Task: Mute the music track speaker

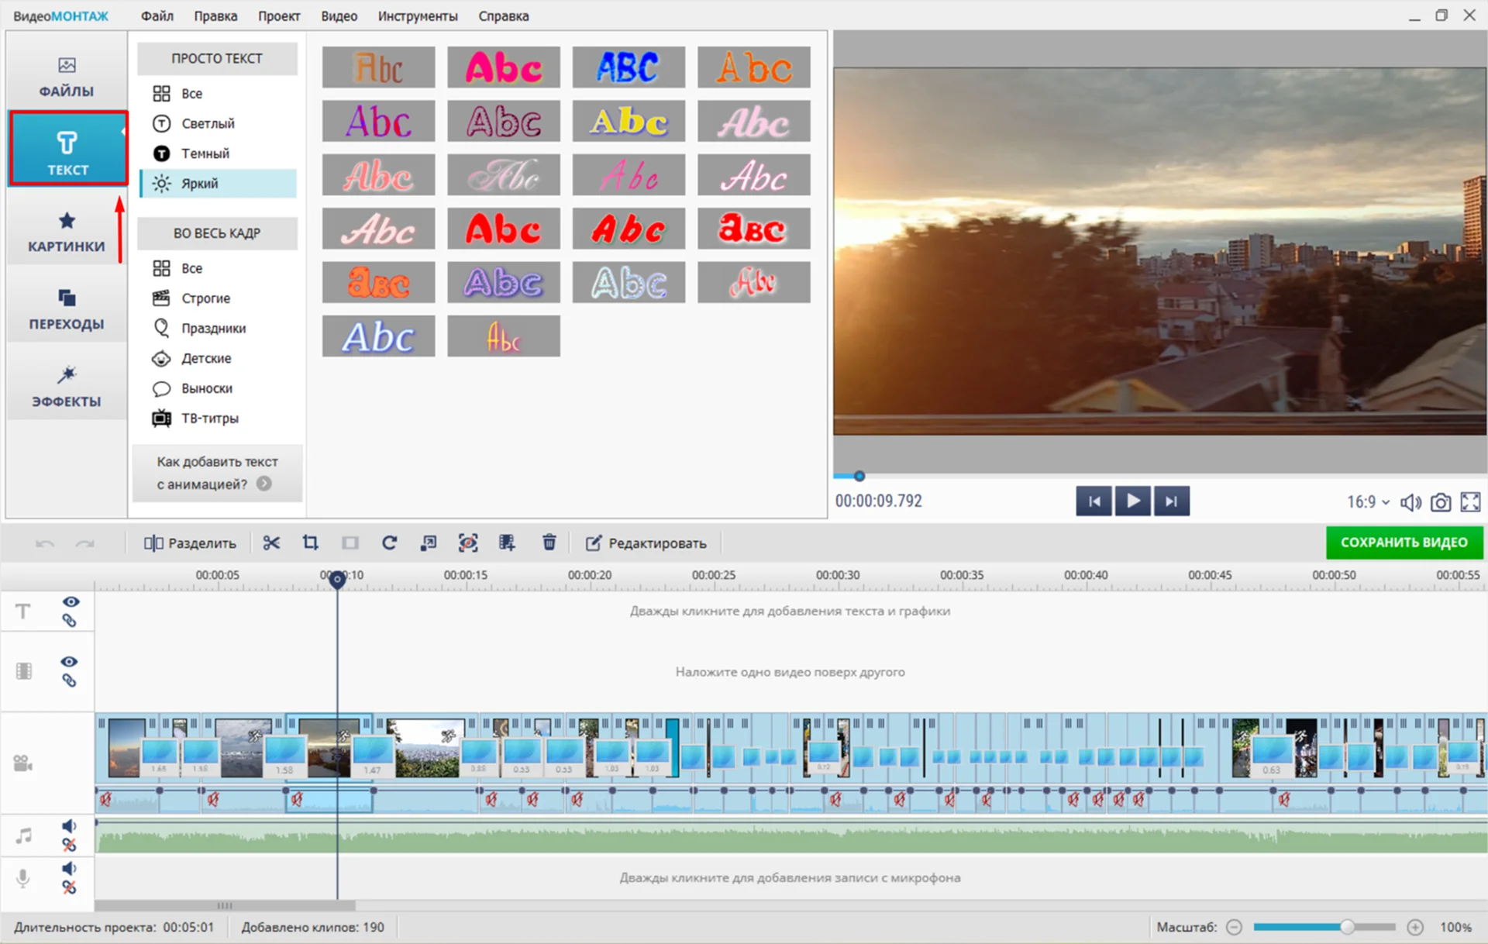Action: [69, 826]
